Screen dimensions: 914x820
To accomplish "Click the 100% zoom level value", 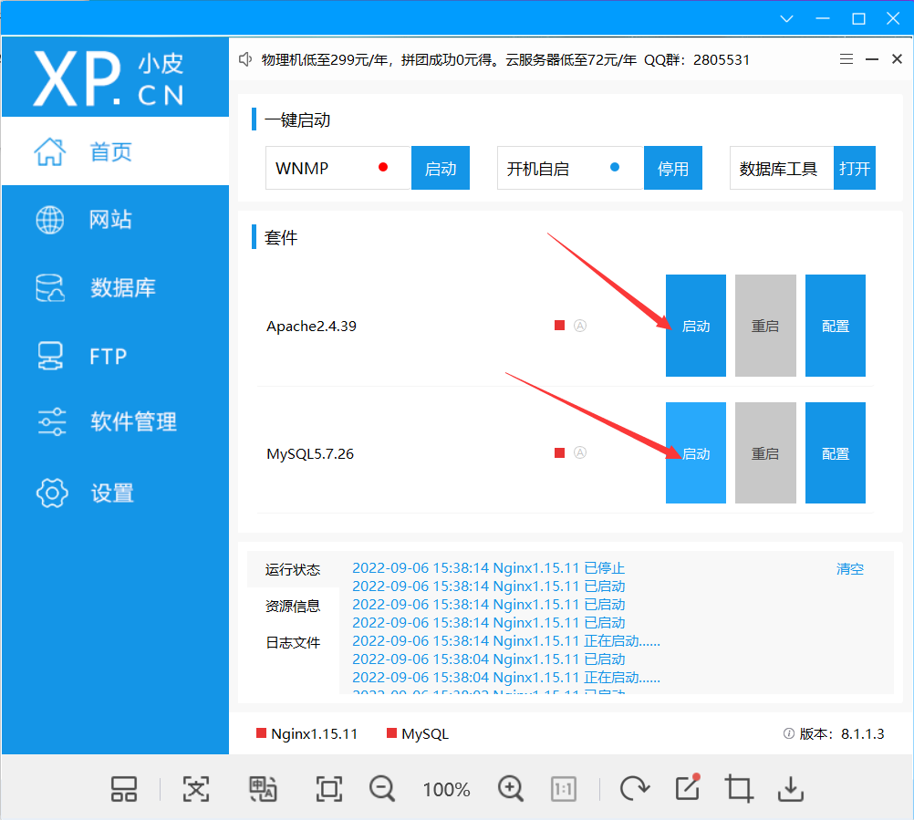I will tap(446, 790).
